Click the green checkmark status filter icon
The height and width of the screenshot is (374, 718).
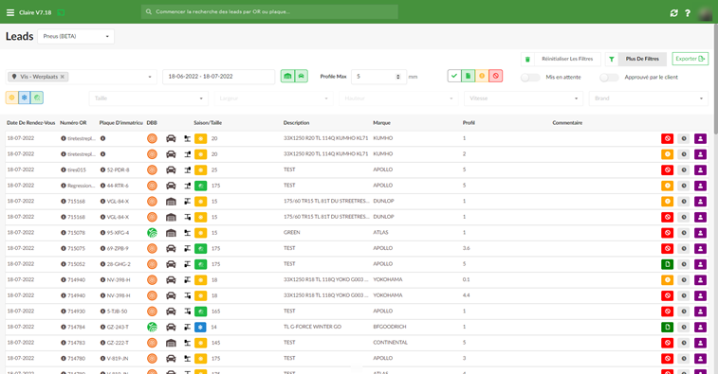454,76
